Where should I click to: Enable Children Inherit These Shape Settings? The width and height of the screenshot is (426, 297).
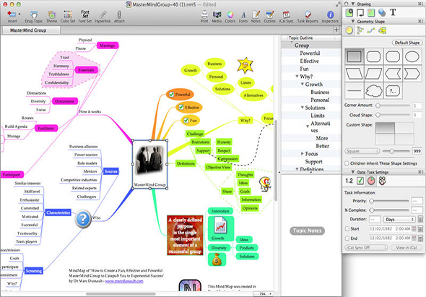coord(347,163)
